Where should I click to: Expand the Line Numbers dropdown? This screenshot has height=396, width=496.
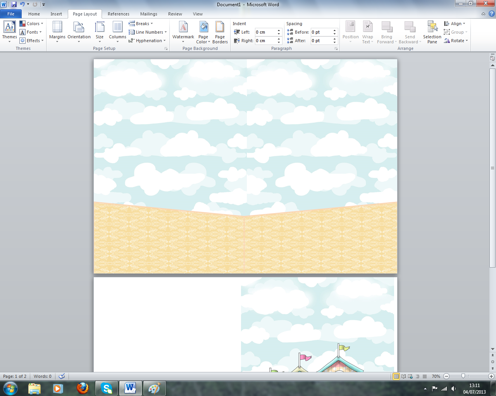146,32
